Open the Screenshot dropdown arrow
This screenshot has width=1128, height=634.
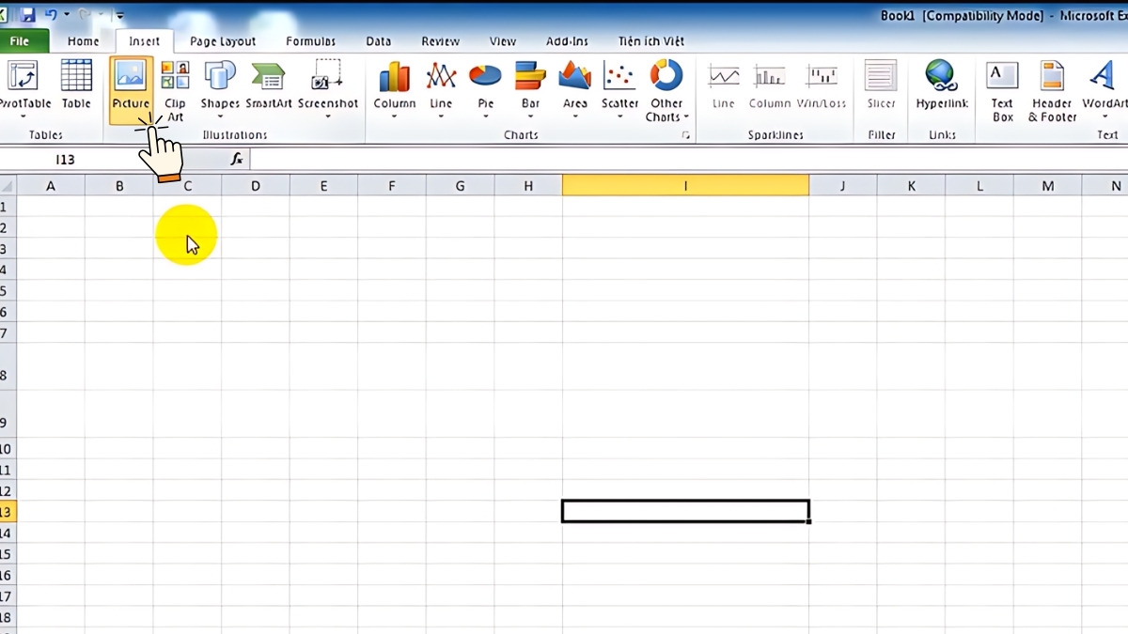point(328,116)
